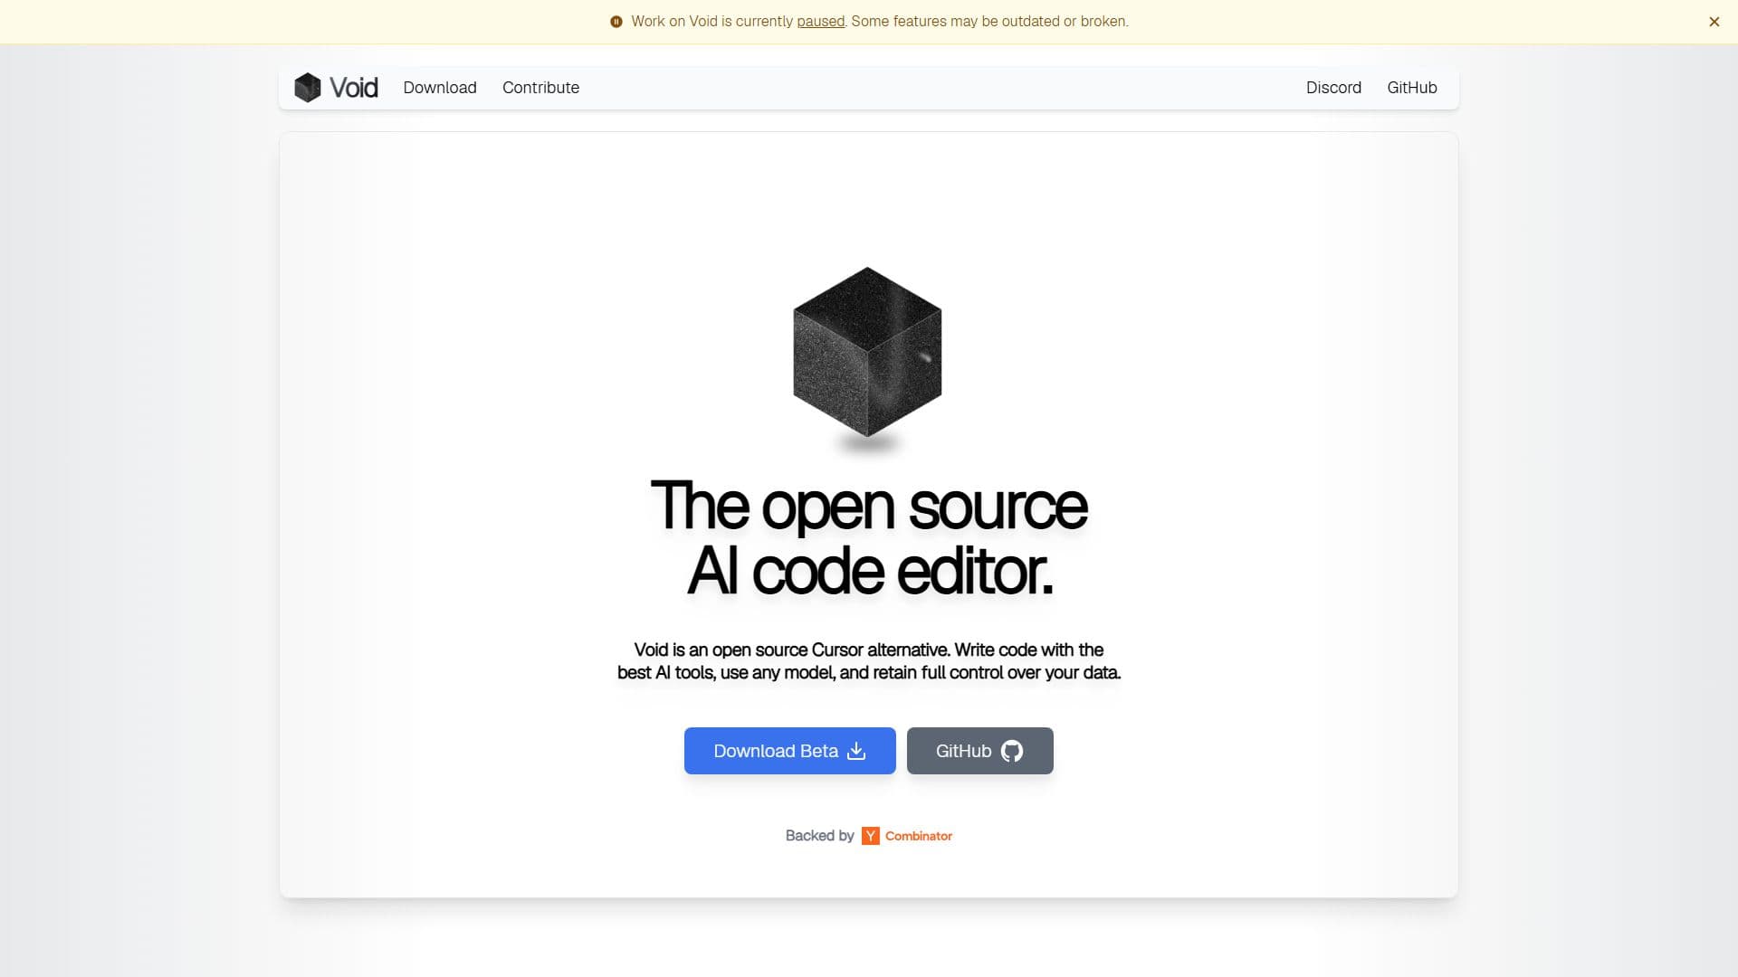Viewport: 1738px width, 977px height.
Task: Dismiss the paused notice banner
Action: (x=1714, y=22)
